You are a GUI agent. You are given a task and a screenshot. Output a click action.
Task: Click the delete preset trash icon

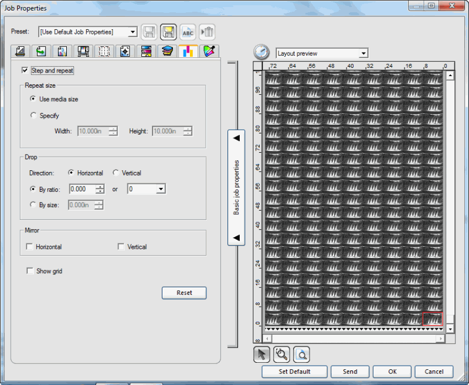click(206, 32)
